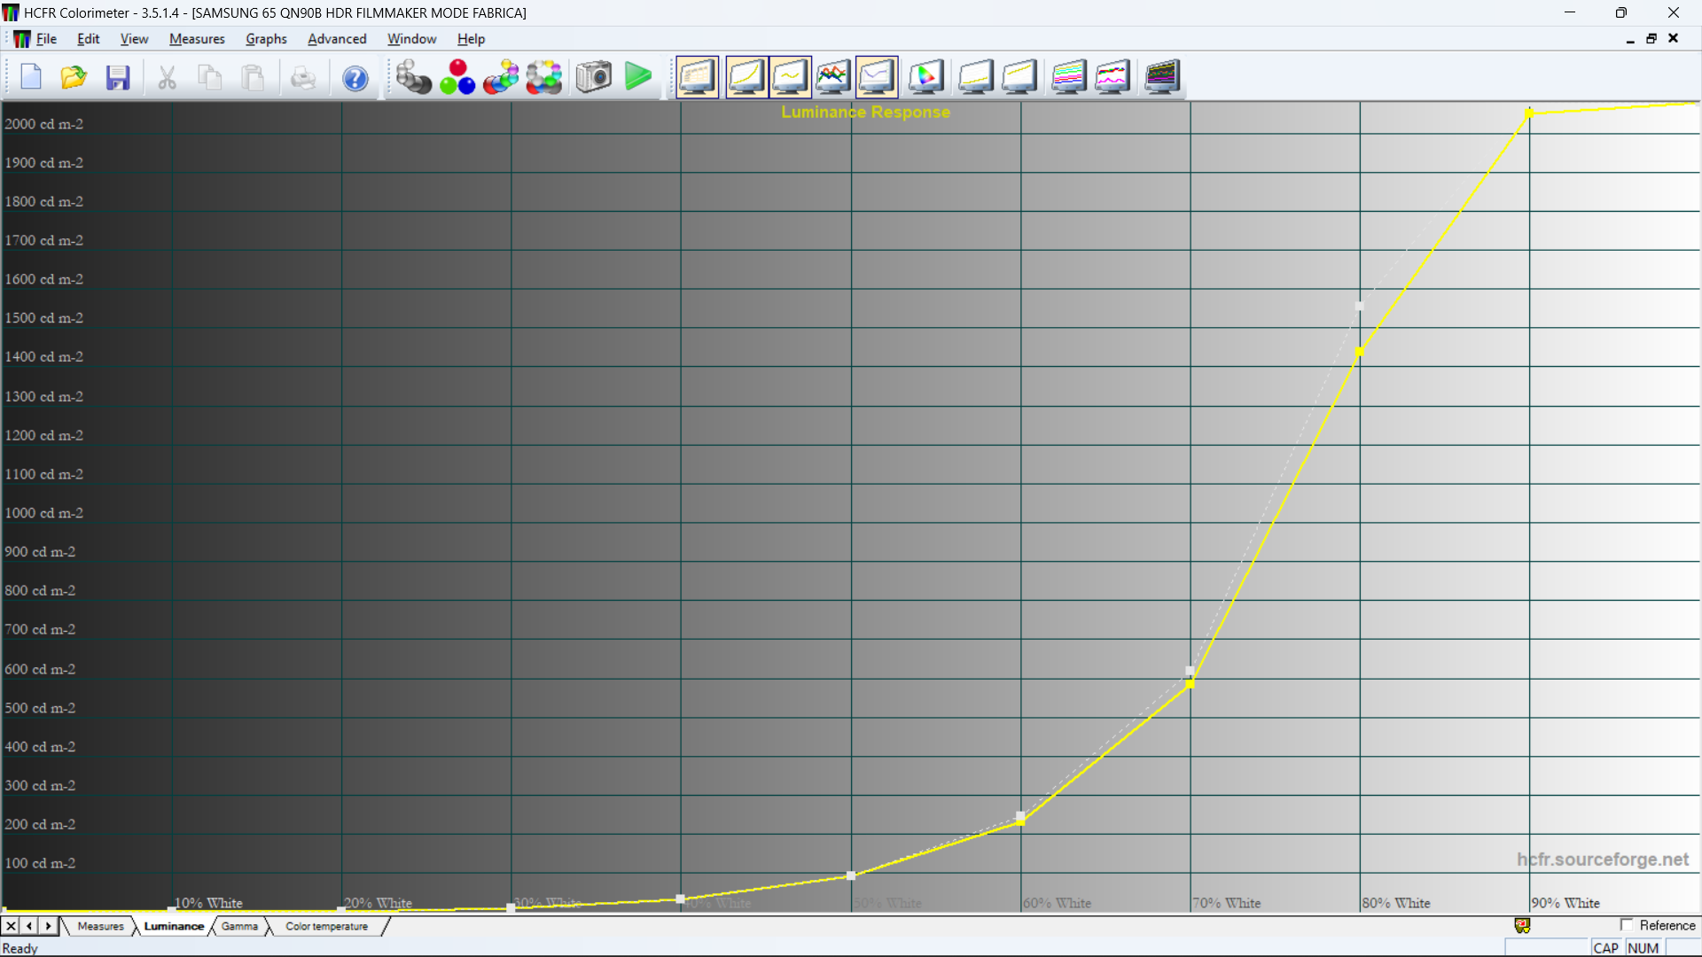This screenshot has width=1702, height=957.
Task: Click the Measure gray scale spheres icon
Action: 413,77
